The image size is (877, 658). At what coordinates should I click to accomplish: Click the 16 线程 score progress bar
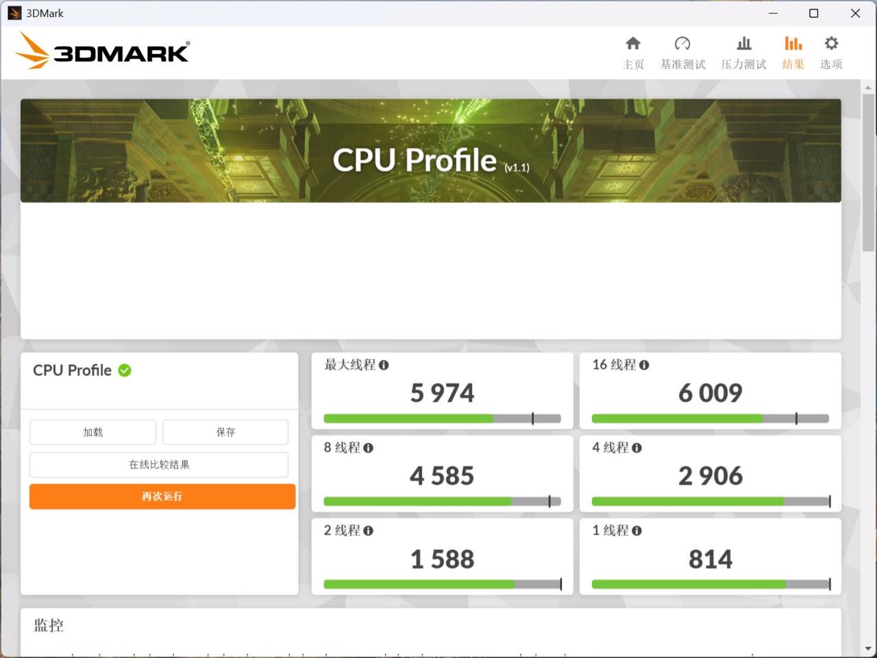tap(711, 418)
